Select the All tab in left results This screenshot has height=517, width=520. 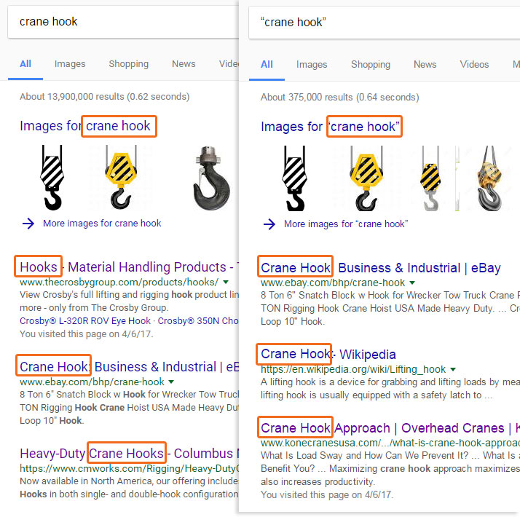[25, 63]
